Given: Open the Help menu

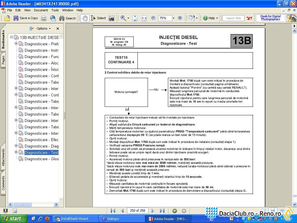Looking at the screenshot, I should tap(79, 10).
